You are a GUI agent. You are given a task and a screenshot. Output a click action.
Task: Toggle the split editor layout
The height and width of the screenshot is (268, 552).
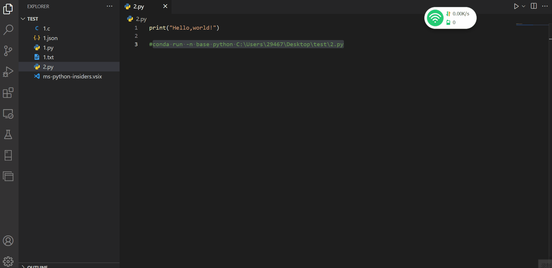click(533, 6)
